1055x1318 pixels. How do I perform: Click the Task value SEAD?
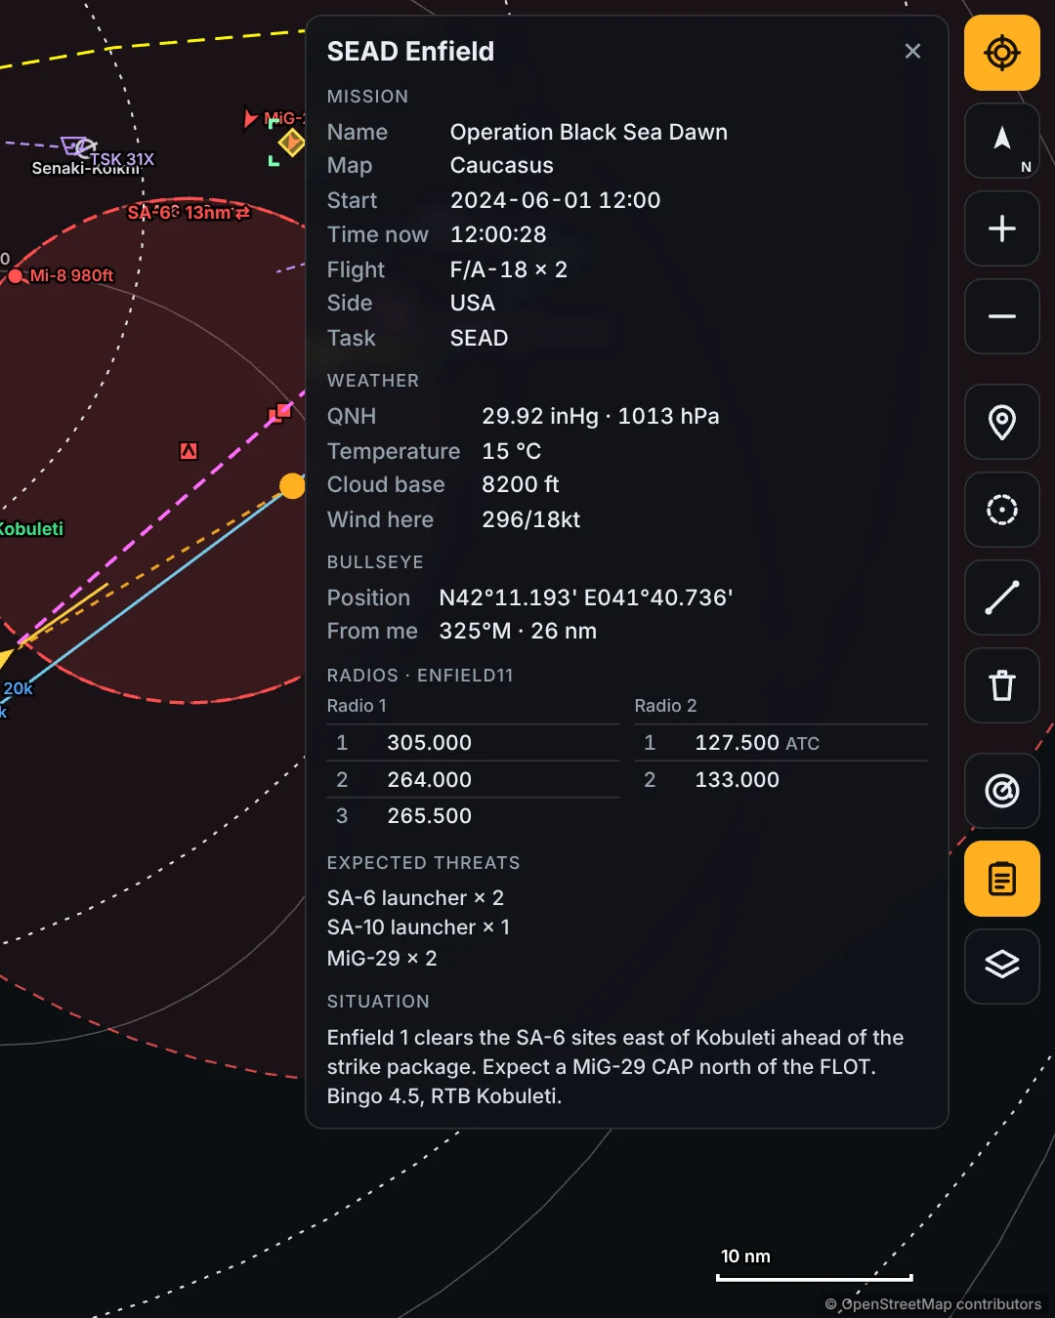(479, 338)
